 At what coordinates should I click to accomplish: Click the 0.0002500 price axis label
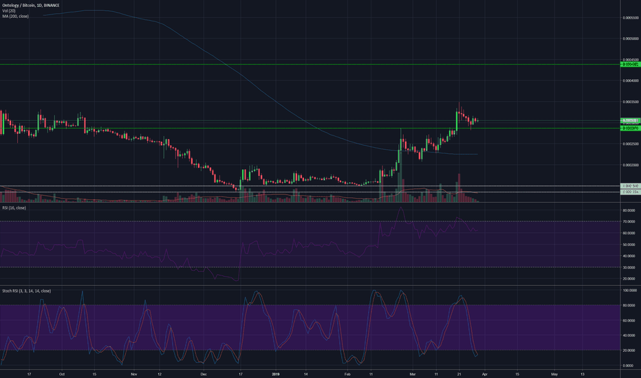click(631, 144)
